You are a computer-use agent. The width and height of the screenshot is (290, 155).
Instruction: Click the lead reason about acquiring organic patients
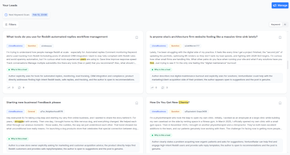(216, 145)
